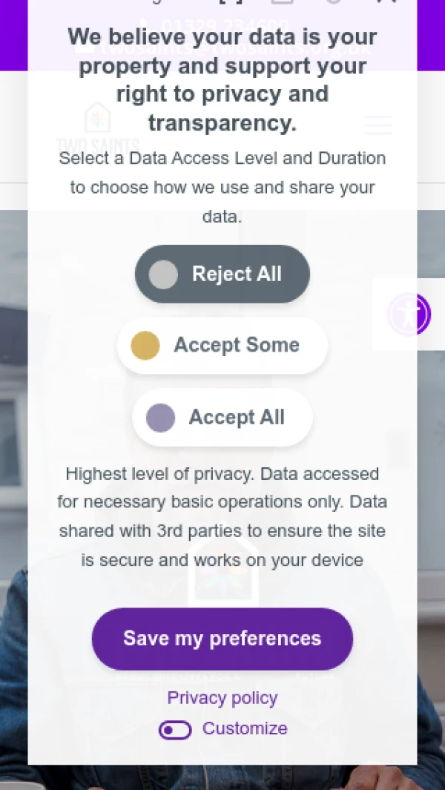Expand customization options via Customize
This screenshot has height=790, width=445.
[x=245, y=728]
